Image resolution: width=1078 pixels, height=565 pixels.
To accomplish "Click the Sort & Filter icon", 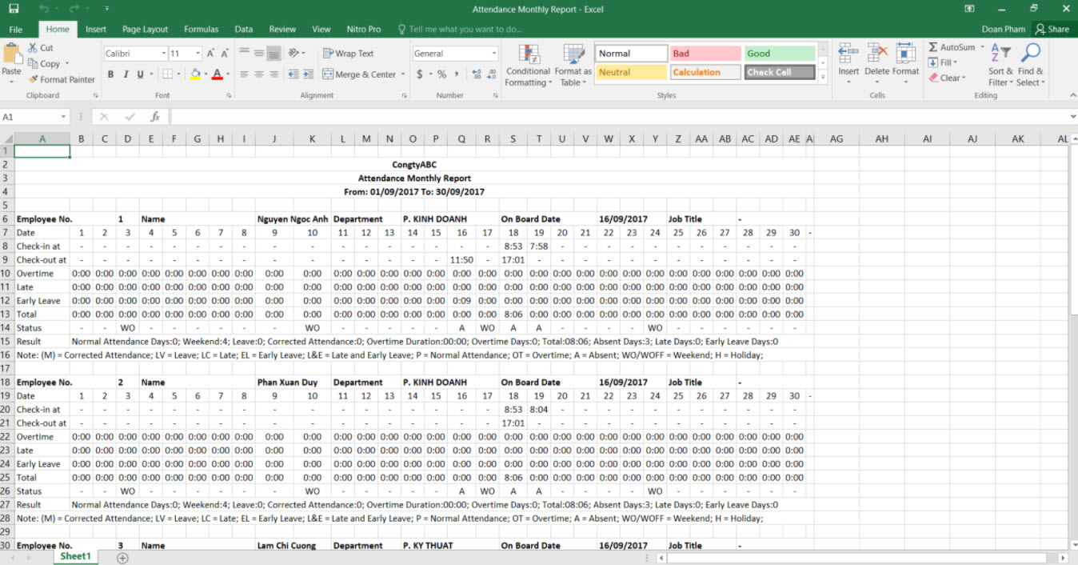I will pyautogui.click(x=1000, y=54).
